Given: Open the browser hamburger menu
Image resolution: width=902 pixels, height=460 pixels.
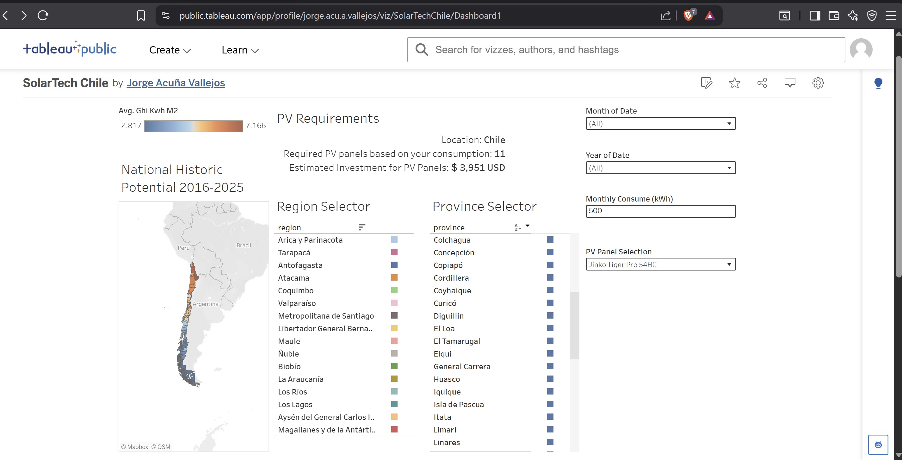Looking at the screenshot, I should click(x=891, y=16).
